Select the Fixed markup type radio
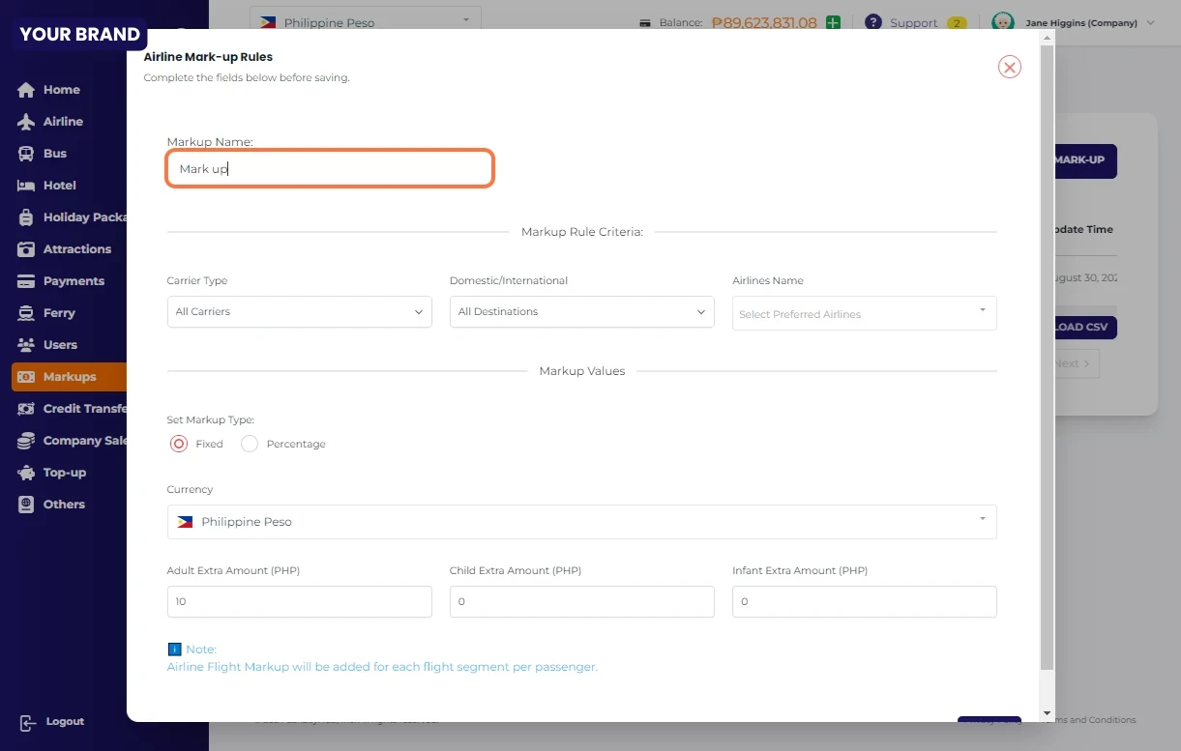The height and width of the screenshot is (751, 1181). [179, 444]
